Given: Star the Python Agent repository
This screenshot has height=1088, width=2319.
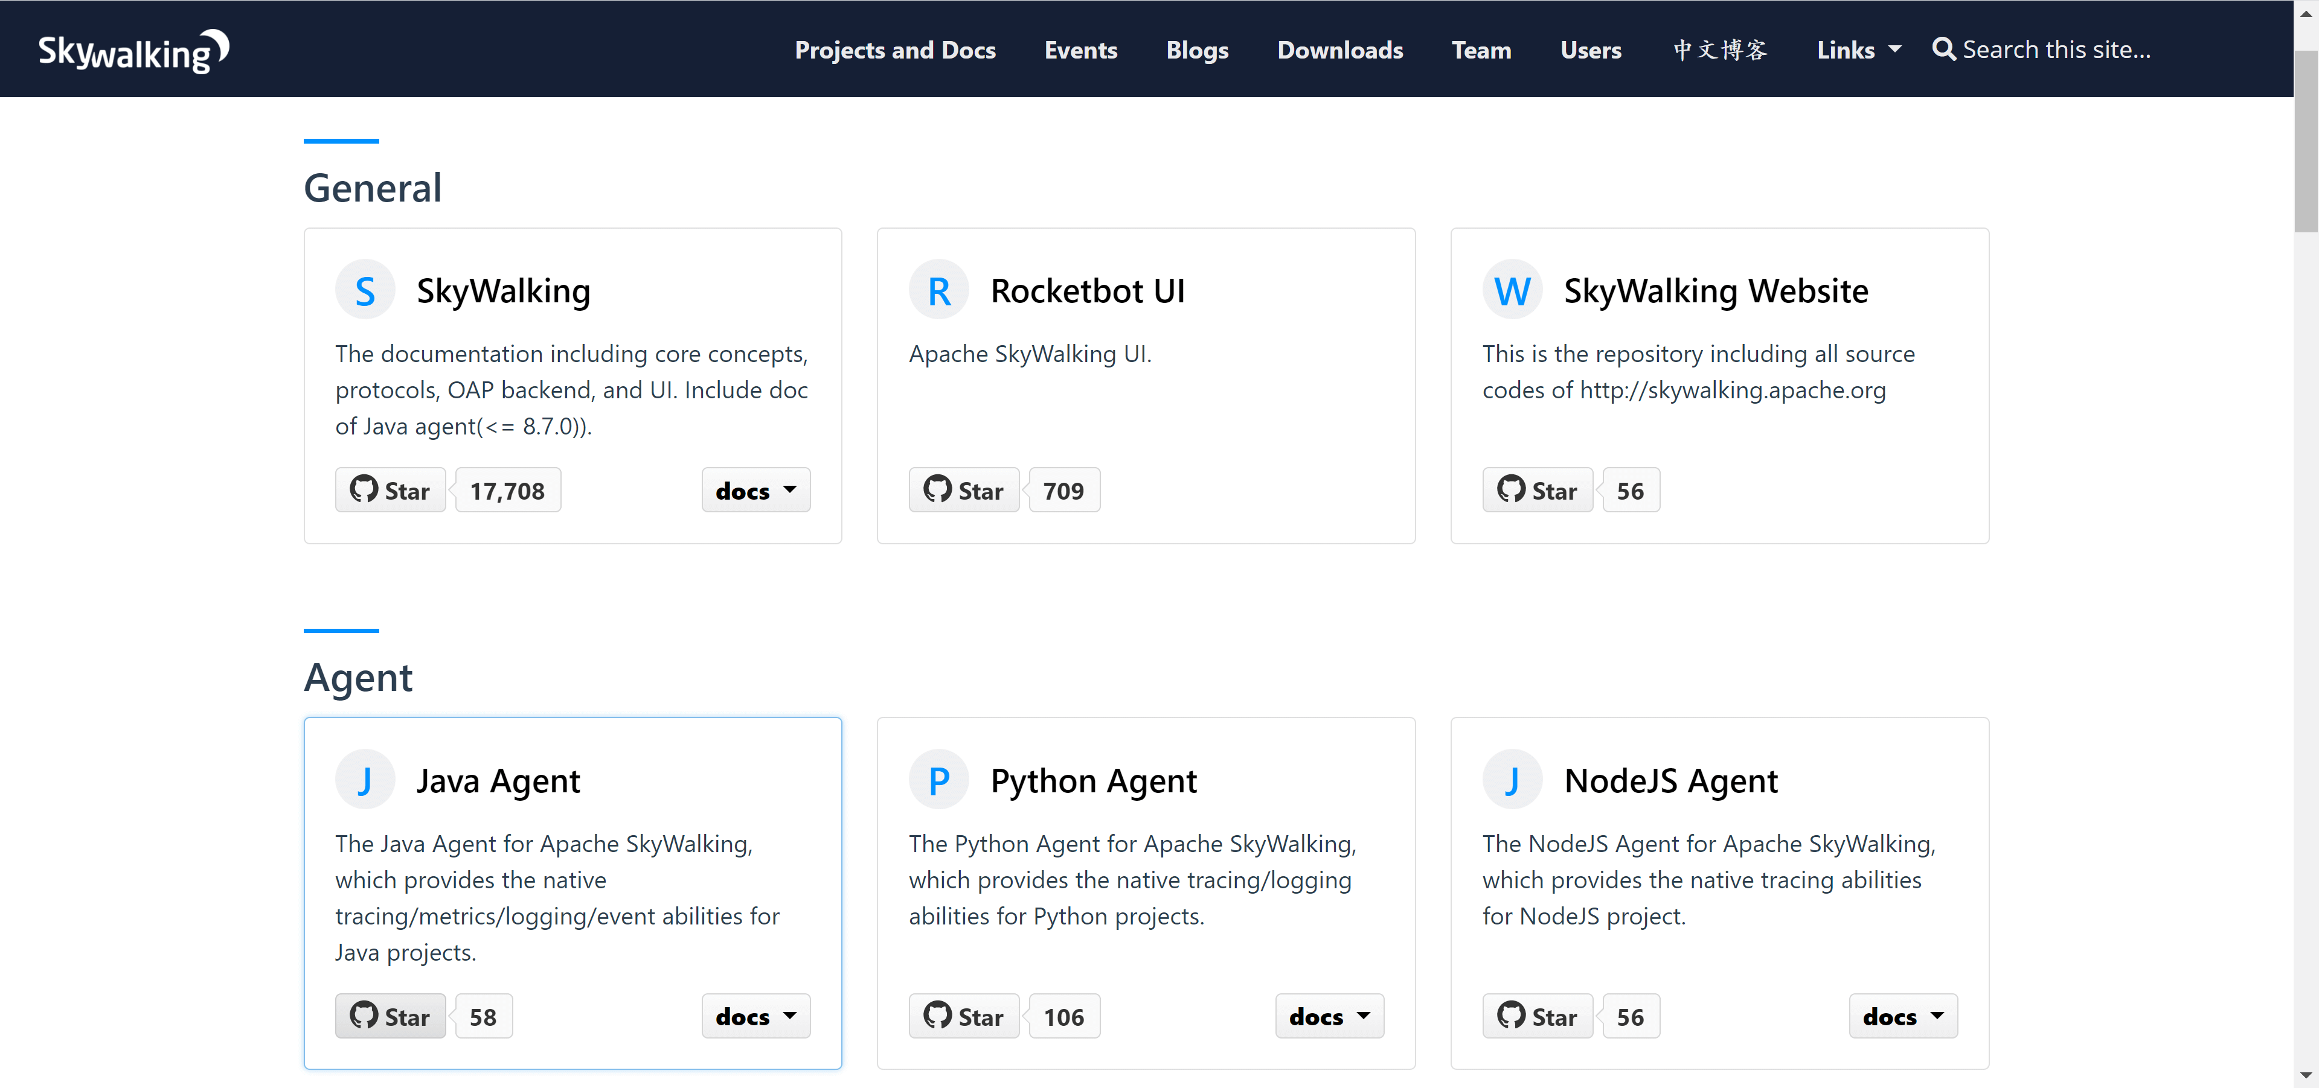Looking at the screenshot, I should coord(963,1016).
